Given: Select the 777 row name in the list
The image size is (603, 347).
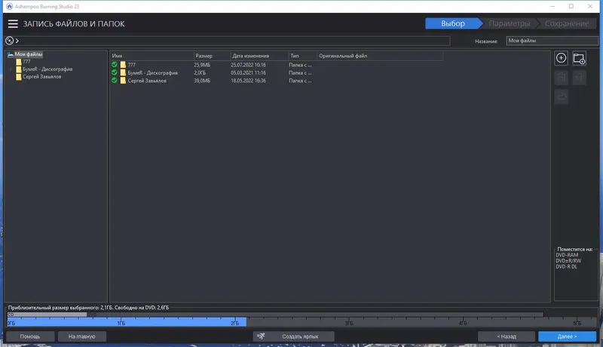Looking at the screenshot, I should tap(131, 65).
